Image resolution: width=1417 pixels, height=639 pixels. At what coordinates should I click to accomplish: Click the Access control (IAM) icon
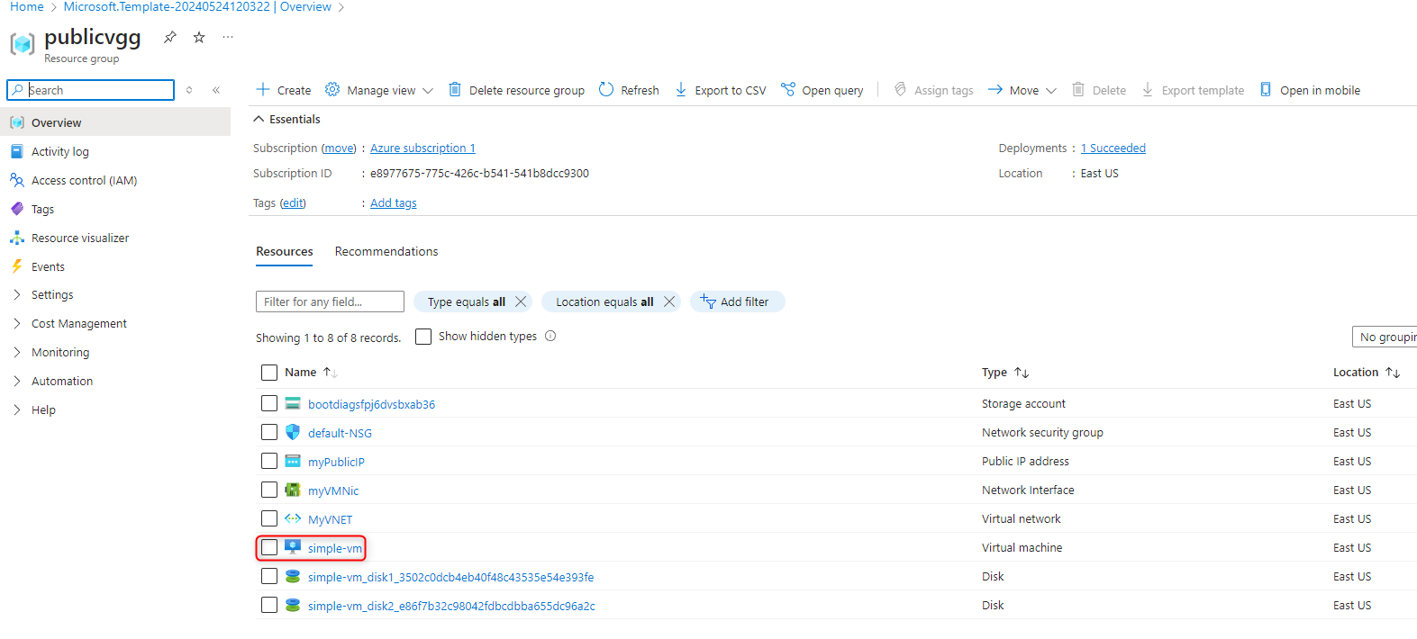[x=17, y=180]
